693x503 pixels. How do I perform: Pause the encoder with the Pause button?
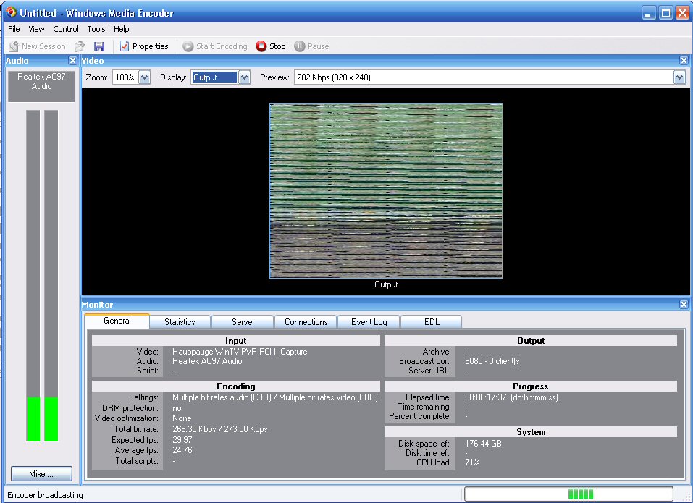311,46
